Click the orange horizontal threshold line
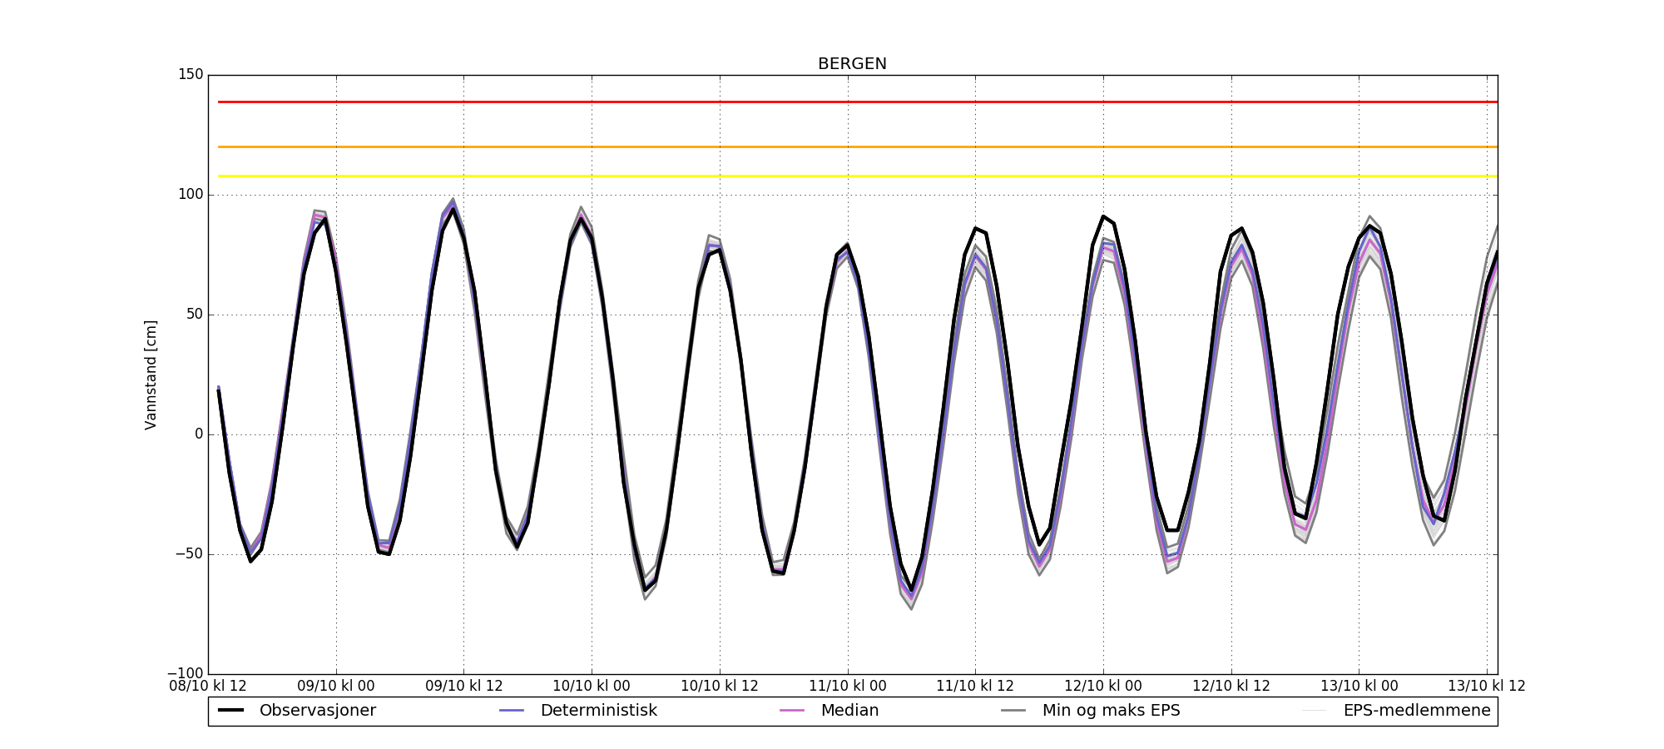The height and width of the screenshot is (749, 1664). click(858, 147)
